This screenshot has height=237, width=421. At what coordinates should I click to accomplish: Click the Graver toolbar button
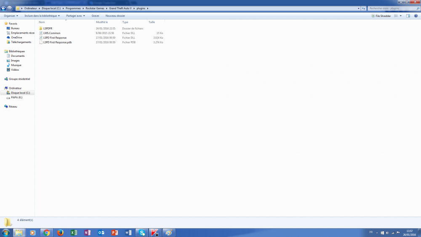95,16
